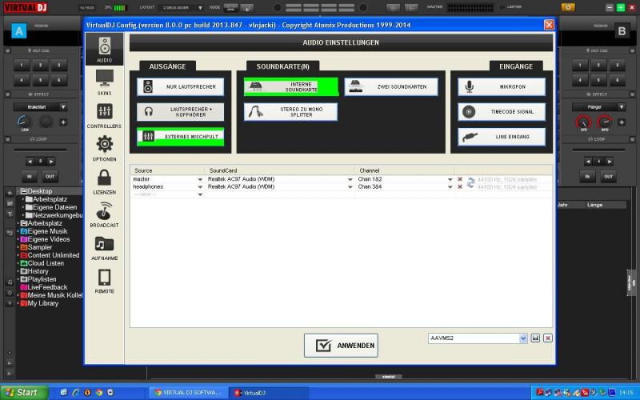Select Lautsprecher + Kopfhörer output

point(181,112)
